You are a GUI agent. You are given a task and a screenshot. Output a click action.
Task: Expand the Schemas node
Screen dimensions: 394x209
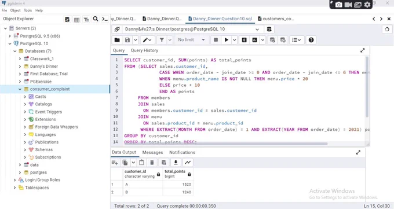(x=25, y=150)
